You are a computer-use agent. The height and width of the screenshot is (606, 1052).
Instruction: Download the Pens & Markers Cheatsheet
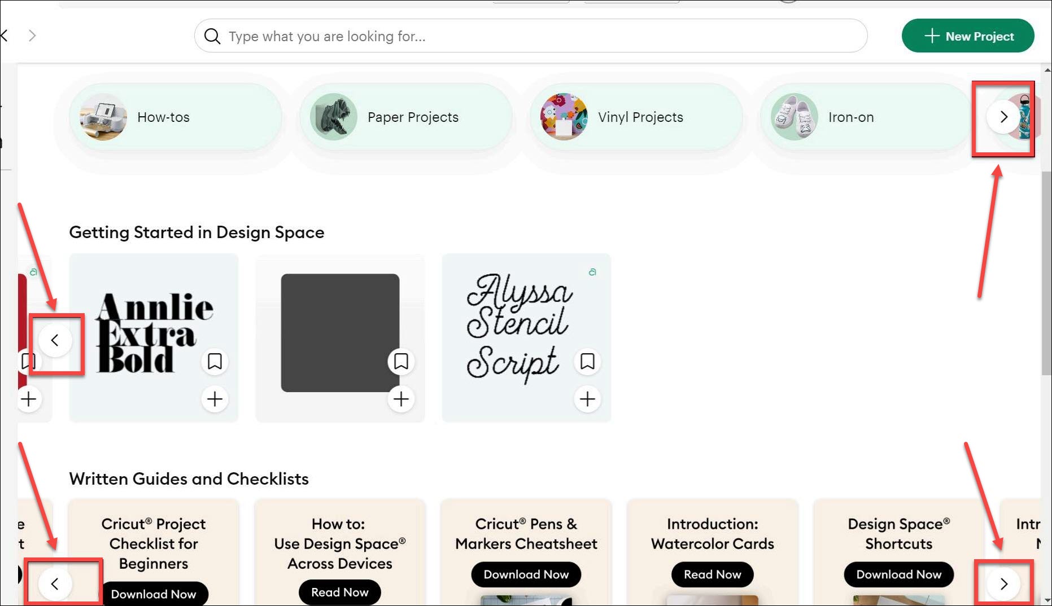(526, 574)
